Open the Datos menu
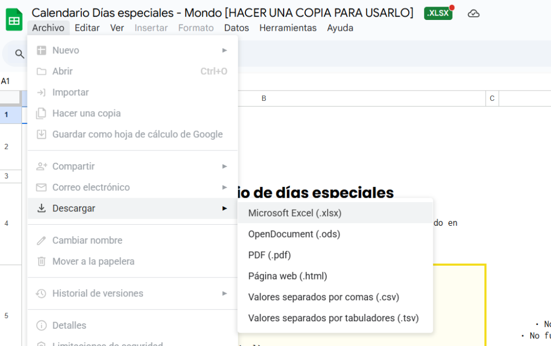 coord(236,28)
